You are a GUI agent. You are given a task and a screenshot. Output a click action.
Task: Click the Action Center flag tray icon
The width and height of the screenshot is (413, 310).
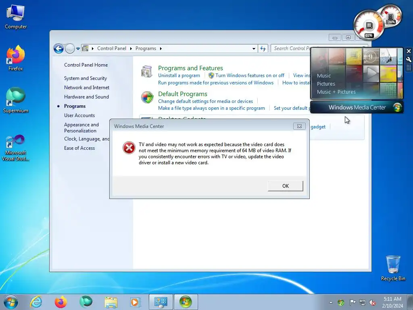tap(352, 302)
